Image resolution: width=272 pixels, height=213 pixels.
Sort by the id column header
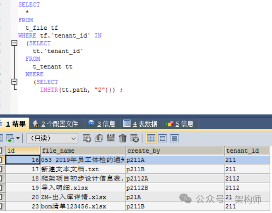[23, 151]
